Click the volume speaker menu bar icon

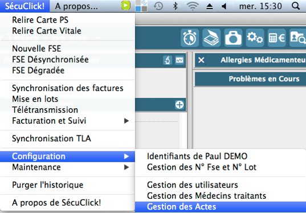click(x=224, y=6)
